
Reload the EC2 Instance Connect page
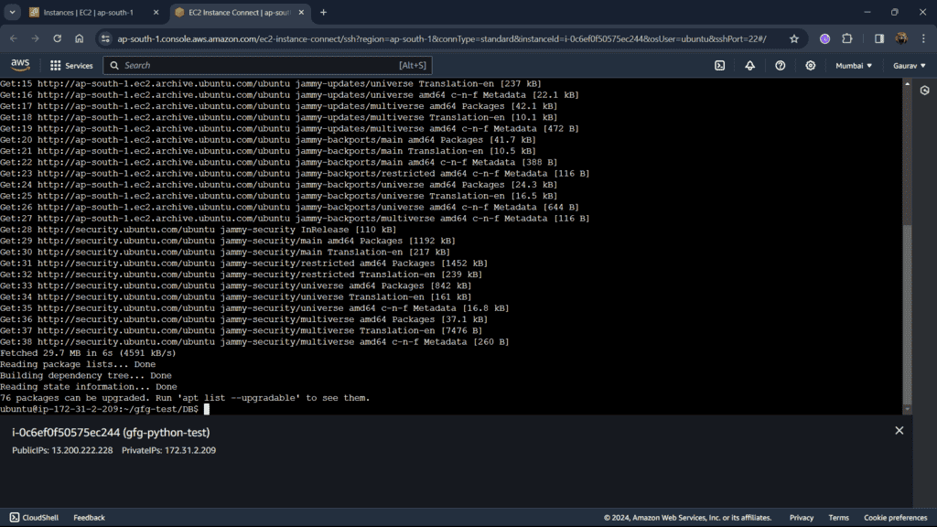pos(58,38)
